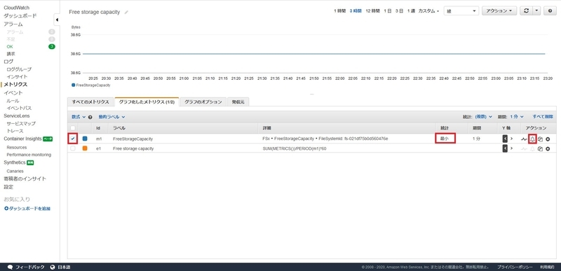This screenshot has height=271, width=561.
Task: Open Synthetics Canaries
Action: 15,171
